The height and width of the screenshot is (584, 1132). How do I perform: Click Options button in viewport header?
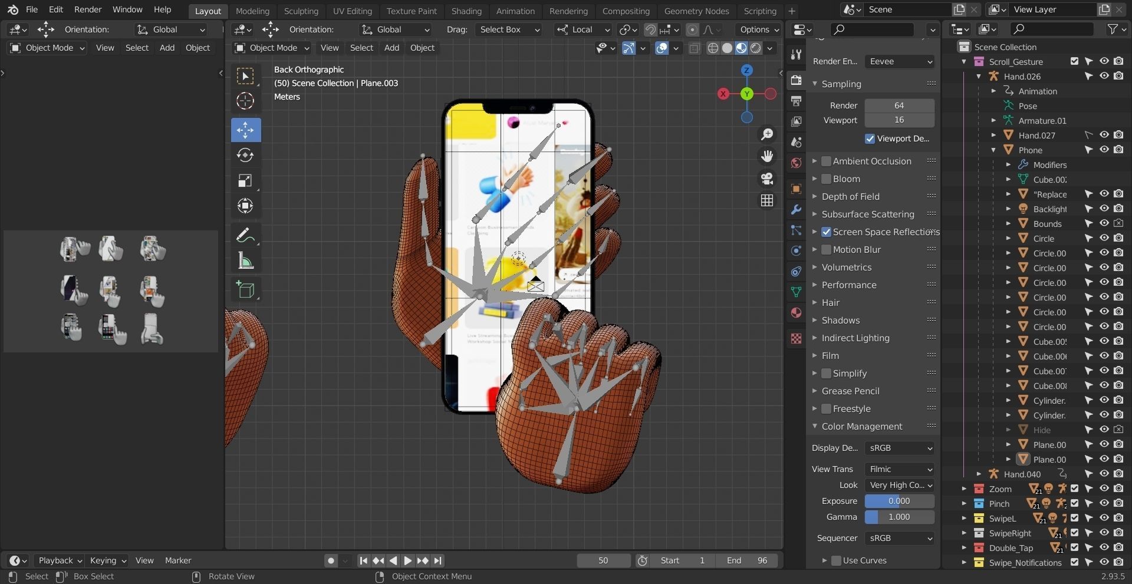pos(759,29)
